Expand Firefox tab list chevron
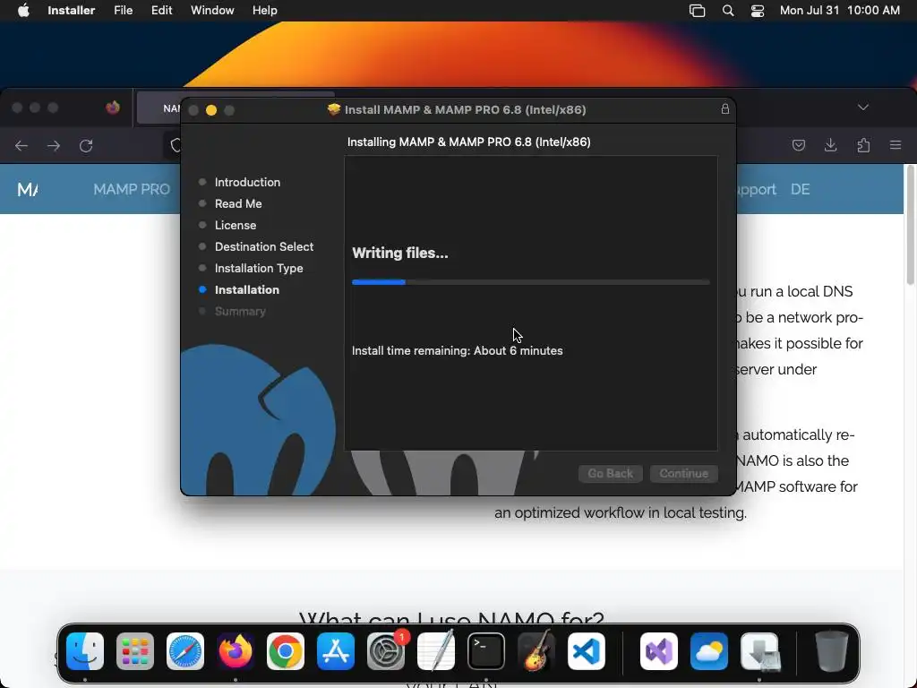 pyautogui.click(x=863, y=107)
